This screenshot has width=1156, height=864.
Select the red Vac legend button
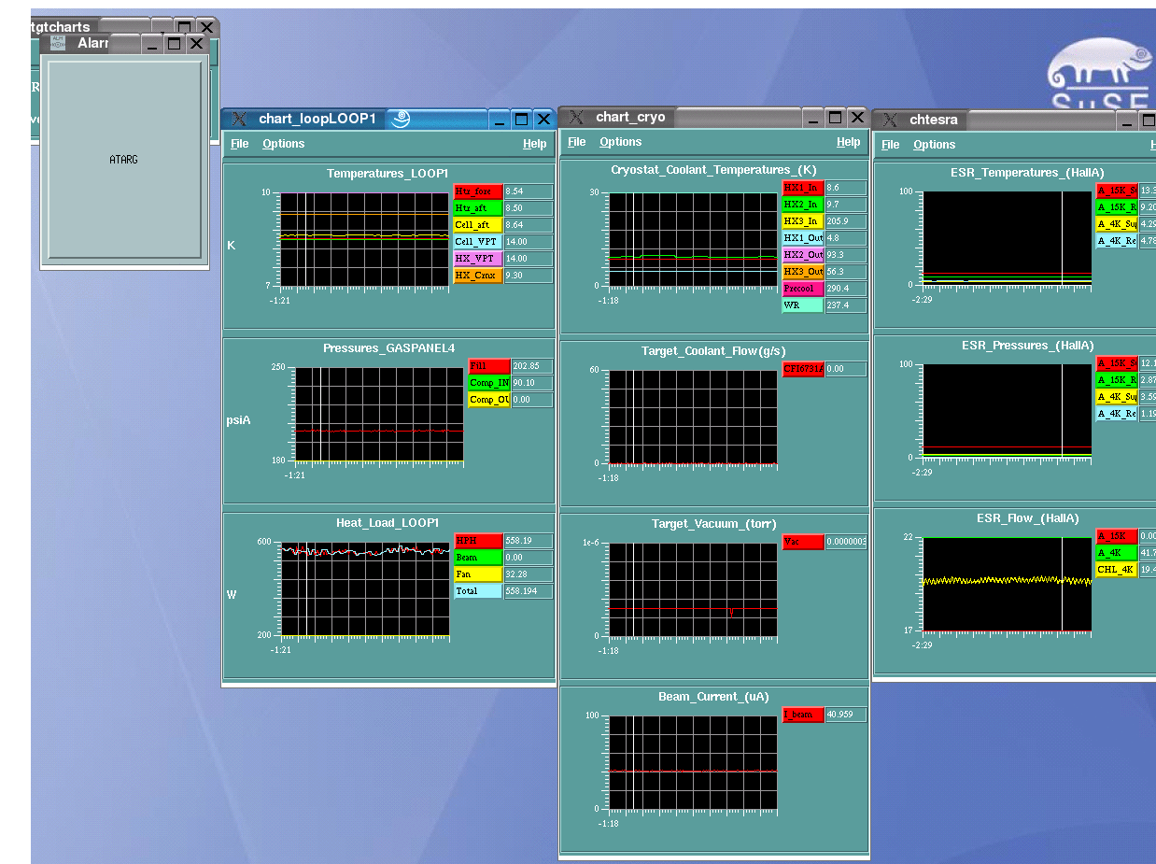(803, 542)
